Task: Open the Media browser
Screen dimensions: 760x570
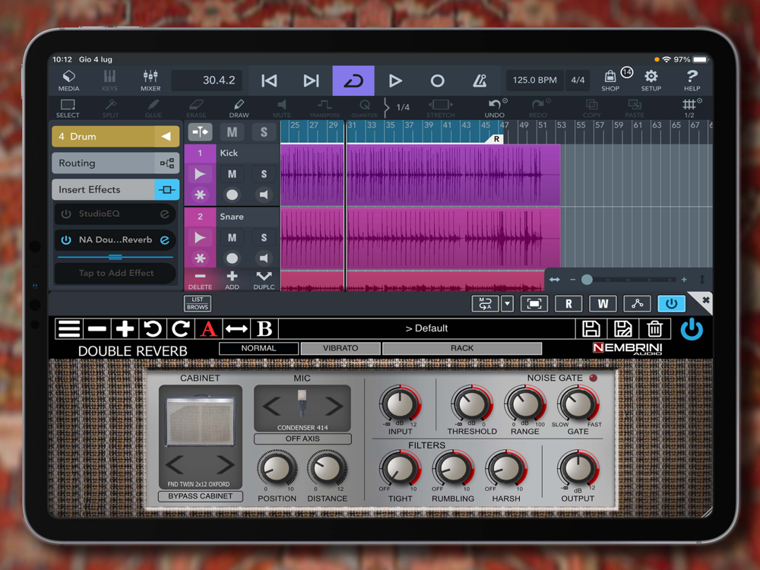Action: pos(68,80)
